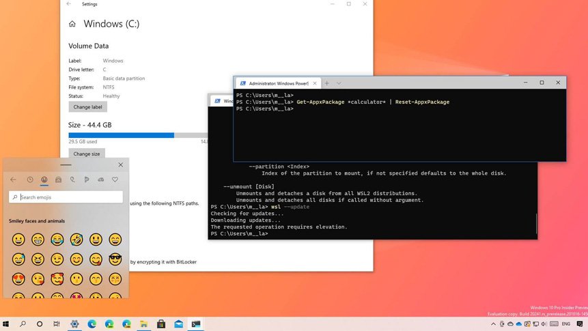Pick the sunglasses smiley emoji
Screen dimensions: 588x331
[x=115, y=259]
